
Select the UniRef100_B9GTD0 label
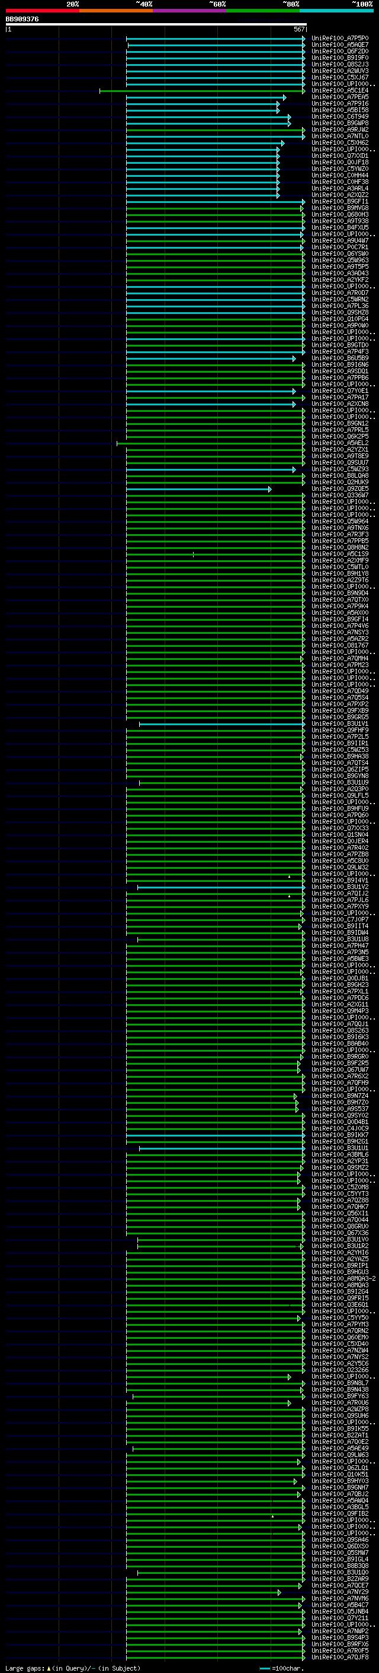pyautogui.click(x=339, y=345)
